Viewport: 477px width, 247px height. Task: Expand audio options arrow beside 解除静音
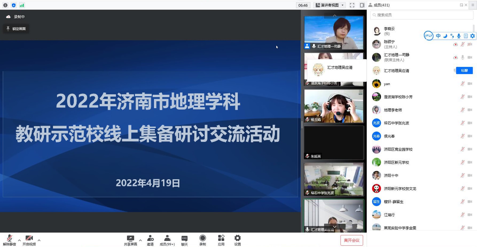(x=19, y=240)
